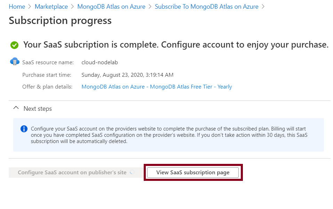
Task: Click the trailing breadcrumb chevron
Action: pyautogui.click(x=263, y=7)
